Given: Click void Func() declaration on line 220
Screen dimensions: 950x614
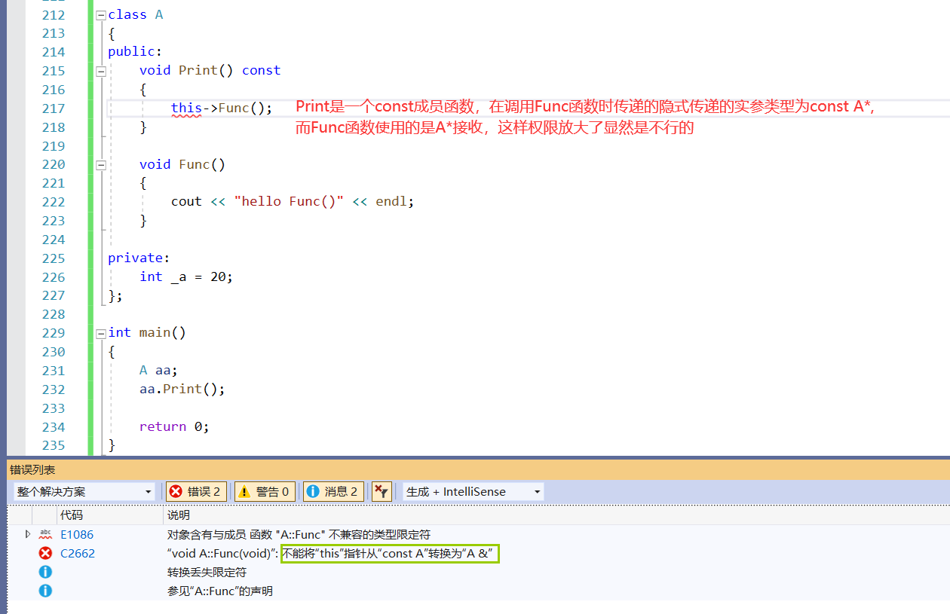Looking at the screenshot, I should pos(182,164).
